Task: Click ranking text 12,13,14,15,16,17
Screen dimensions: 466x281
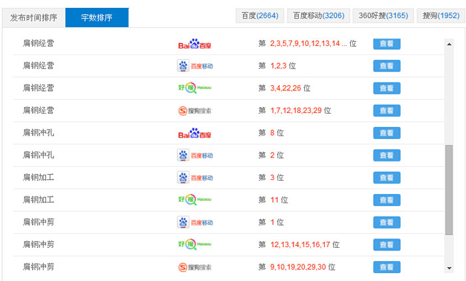Action: click(300, 244)
